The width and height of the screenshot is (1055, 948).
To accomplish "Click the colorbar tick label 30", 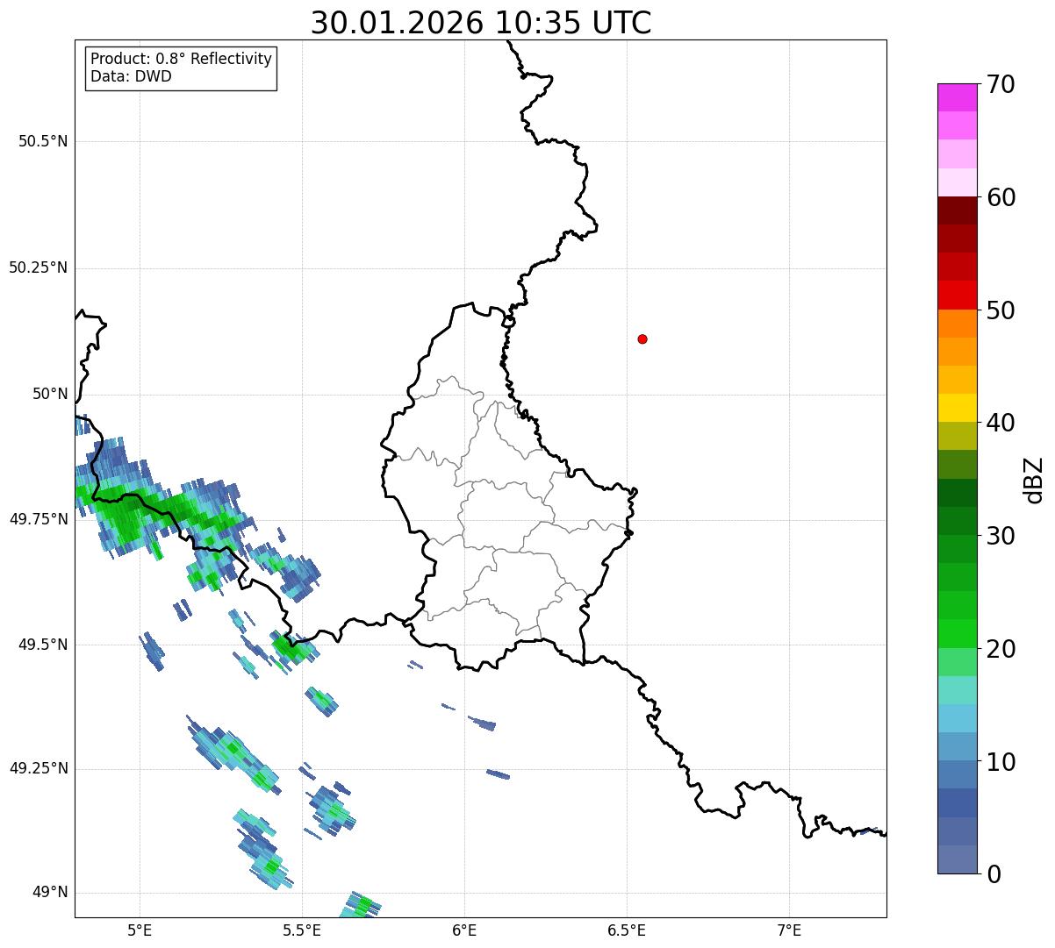I will [x=1001, y=536].
